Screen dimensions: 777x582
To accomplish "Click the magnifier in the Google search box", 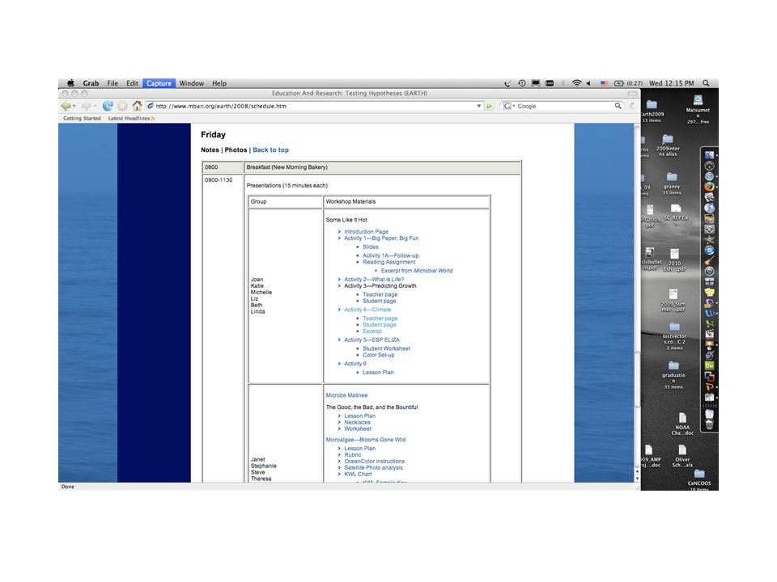I will 618,106.
